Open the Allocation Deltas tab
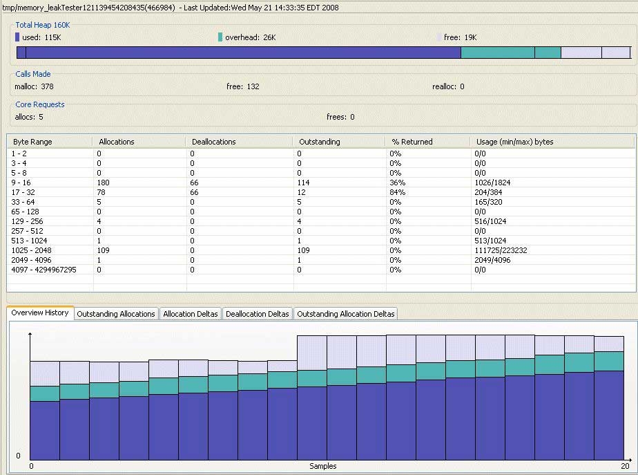The image size is (638, 475). click(190, 313)
